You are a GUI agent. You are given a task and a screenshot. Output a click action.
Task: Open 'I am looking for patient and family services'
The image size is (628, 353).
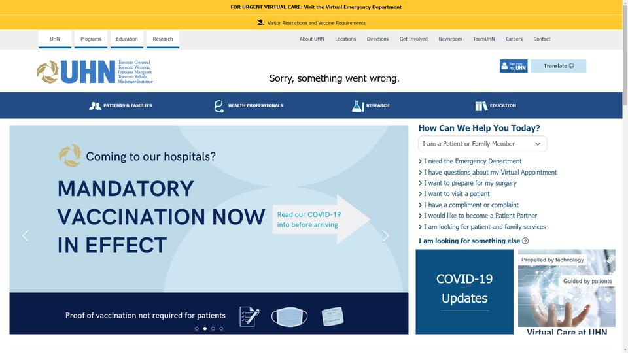click(482, 227)
